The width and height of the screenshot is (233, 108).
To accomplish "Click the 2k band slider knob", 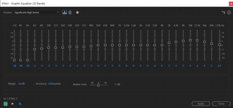I will [141, 45].
